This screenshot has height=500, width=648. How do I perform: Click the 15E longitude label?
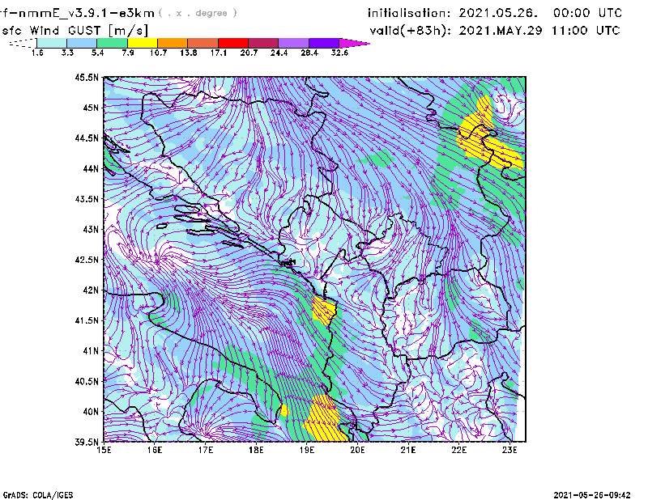(104, 450)
